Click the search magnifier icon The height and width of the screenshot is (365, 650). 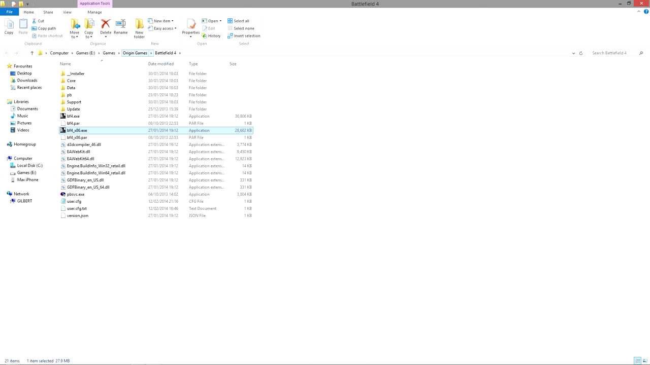641,53
